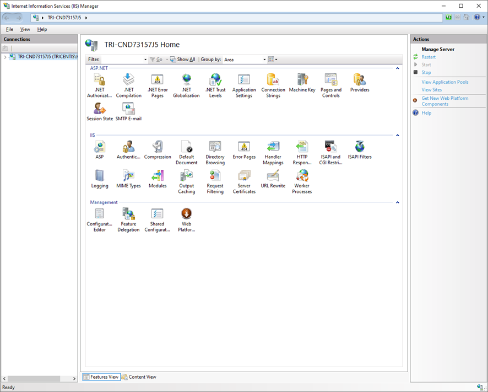Open SMTP E-mail configuration
This screenshot has width=488, height=392.
[128, 109]
